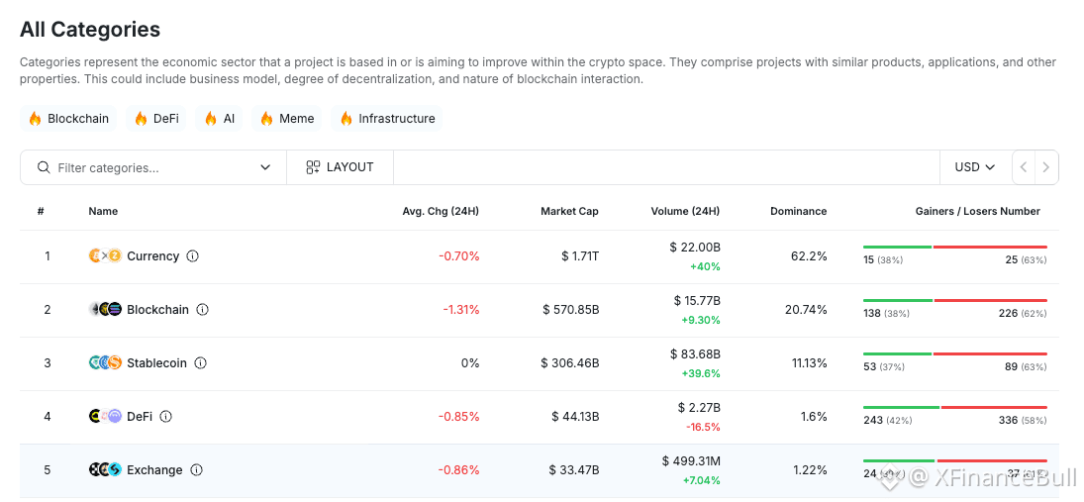1084x502 pixels.
Task: Click the info icon next to DeFi
Action: coord(166,416)
